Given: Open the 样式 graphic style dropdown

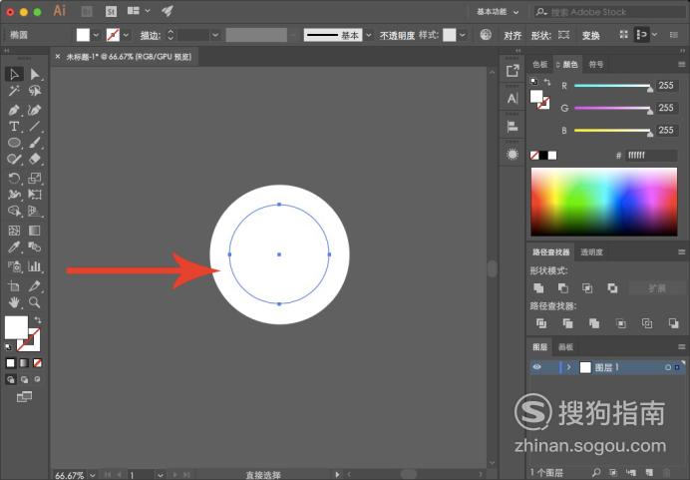Looking at the screenshot, I should tap(463, 35).
